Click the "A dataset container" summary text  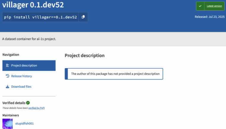coord(29,39)
